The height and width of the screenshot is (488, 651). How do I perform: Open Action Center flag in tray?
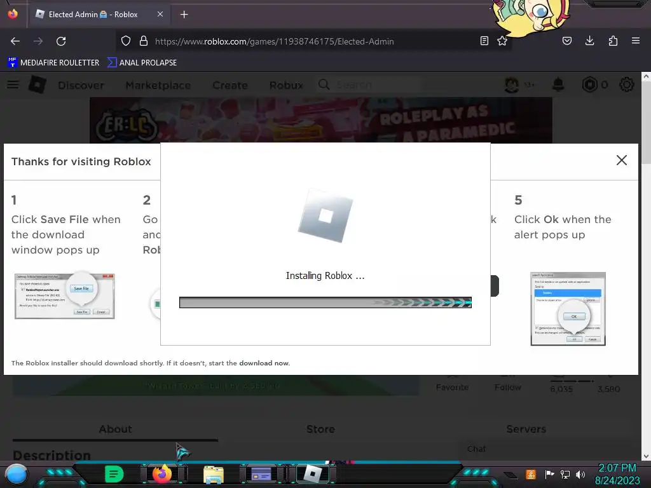pyautogui.click(x=549, y=474)
